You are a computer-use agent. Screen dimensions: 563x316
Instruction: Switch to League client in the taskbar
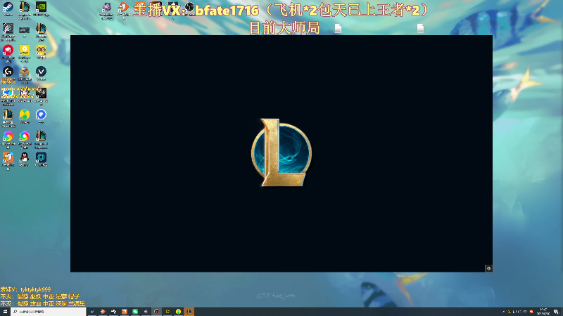pos(189,312)
